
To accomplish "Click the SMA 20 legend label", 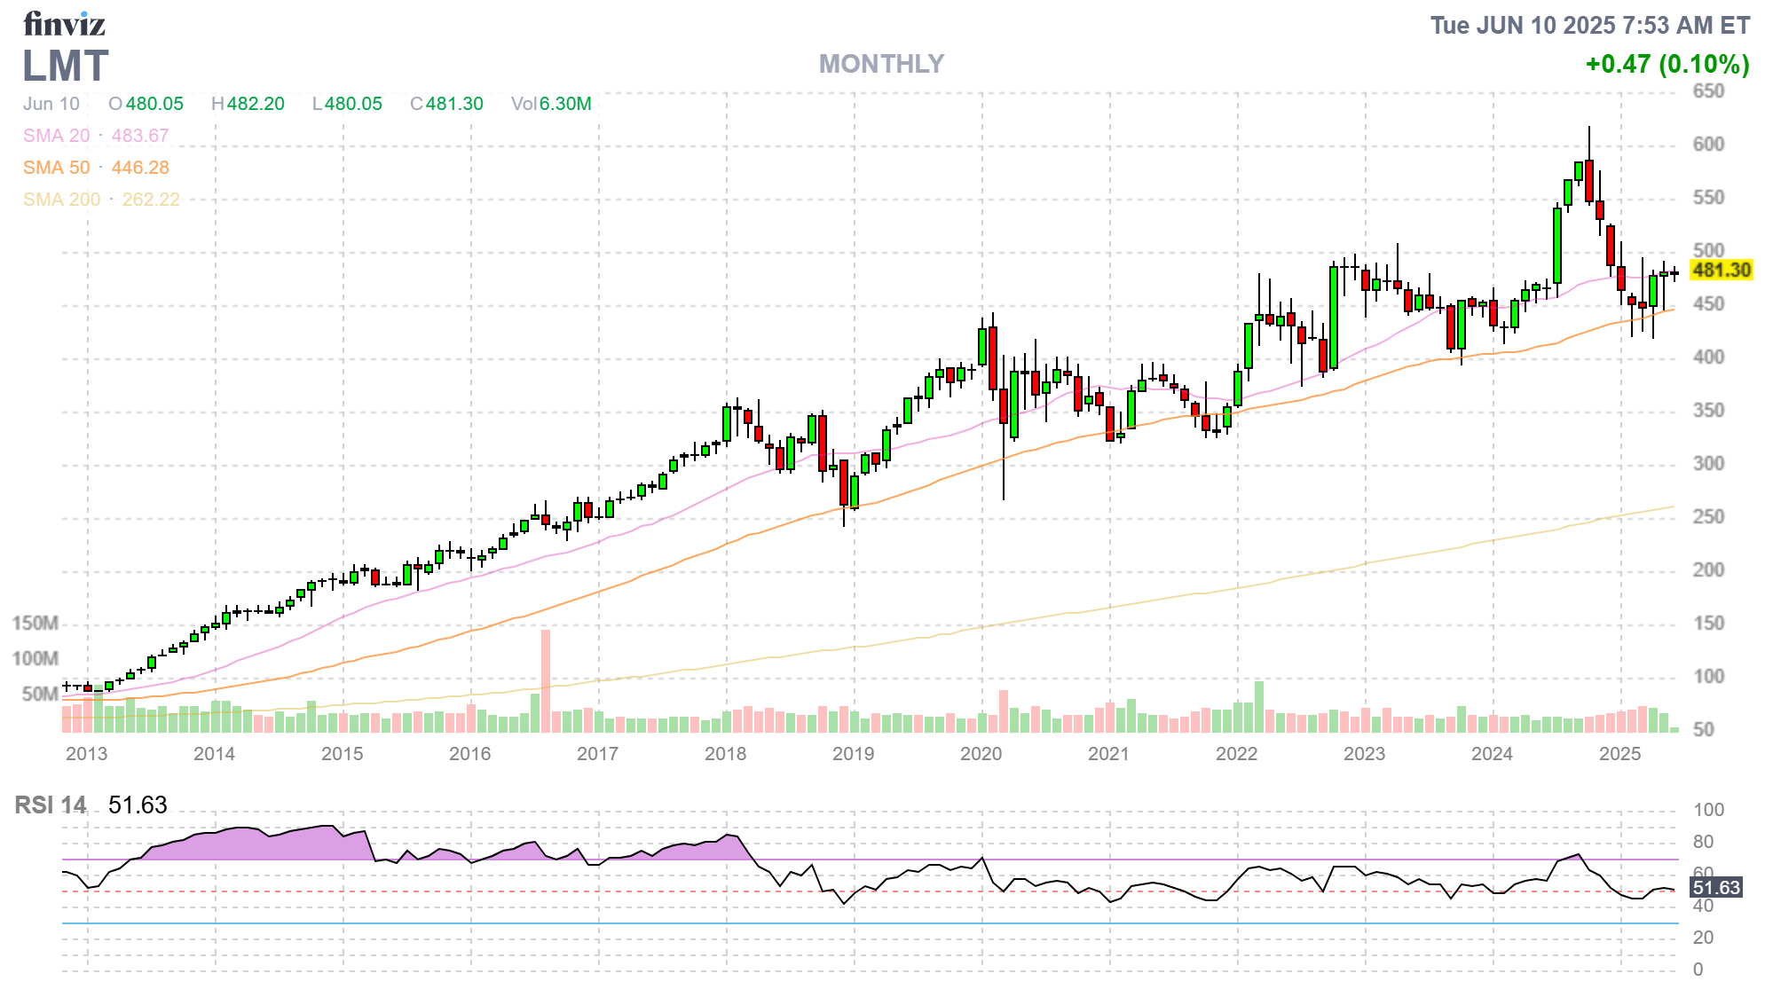I will pyautogui.click(x=57, y=136).
